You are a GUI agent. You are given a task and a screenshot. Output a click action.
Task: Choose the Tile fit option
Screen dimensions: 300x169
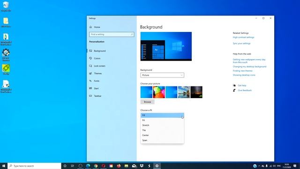(x=162, y=130)
